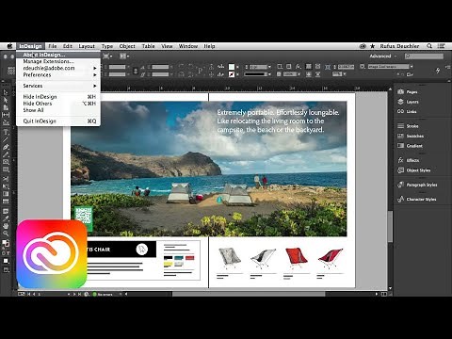
Task: Select the Pen tool
Action: (x=6, y=147)
